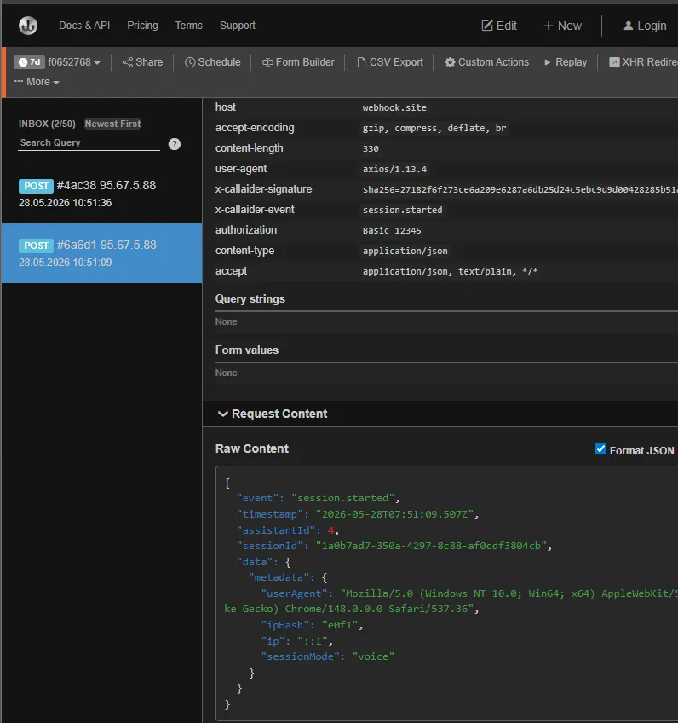Focus the Search Query field
Viewport: 678px width, 723px height.
(x=89, y=143)
